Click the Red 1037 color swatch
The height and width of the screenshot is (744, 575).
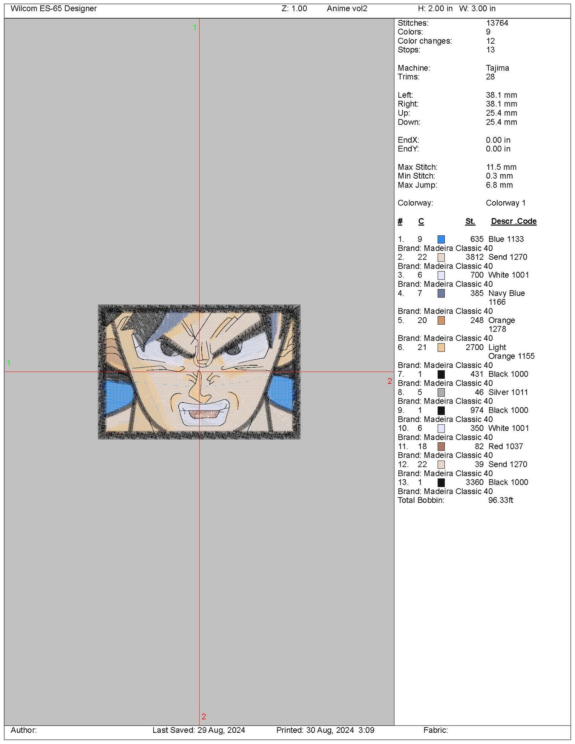(441, 447)
